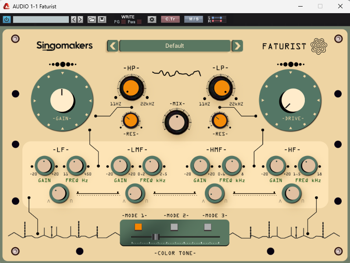Click the HMF GAIN knob
Image resolution: width=350 pixels, height=263 pixels.
point(200,166)
